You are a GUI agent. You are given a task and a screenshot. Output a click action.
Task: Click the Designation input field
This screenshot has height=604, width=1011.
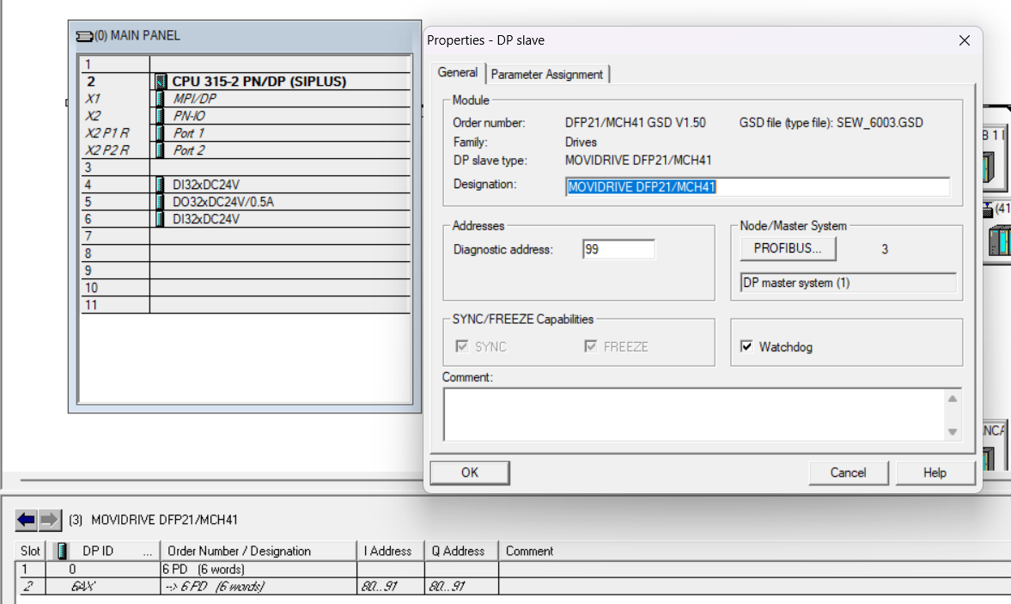pos(758,187)
